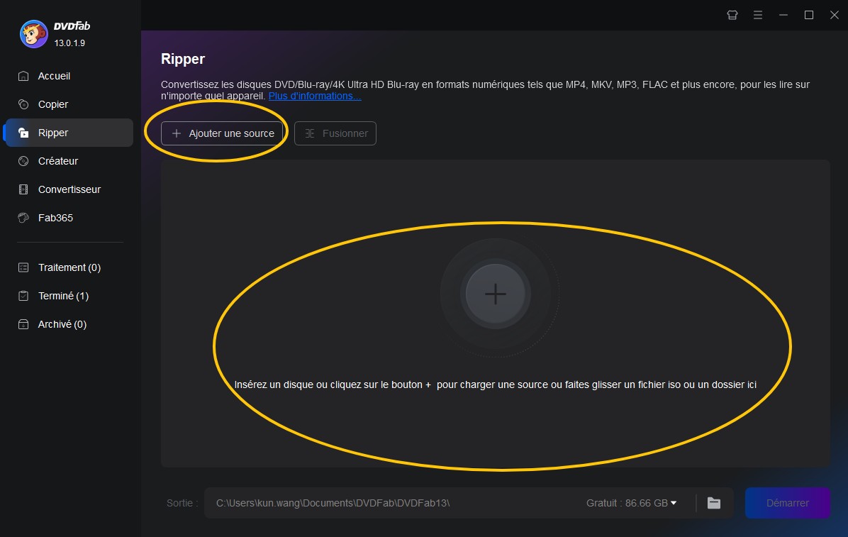
Task: Click the large round plus button
Action: pyautogui.click(x=496, y=294)
